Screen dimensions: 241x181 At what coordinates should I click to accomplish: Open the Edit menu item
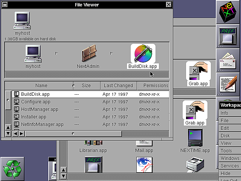pos(230,128)
